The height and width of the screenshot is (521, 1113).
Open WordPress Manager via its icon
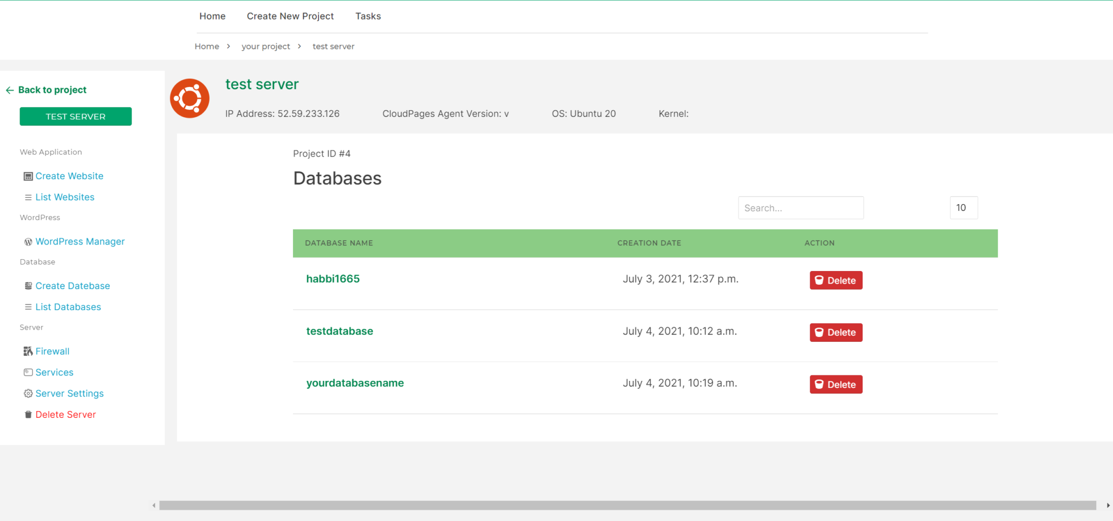click(x=28, y=241)
